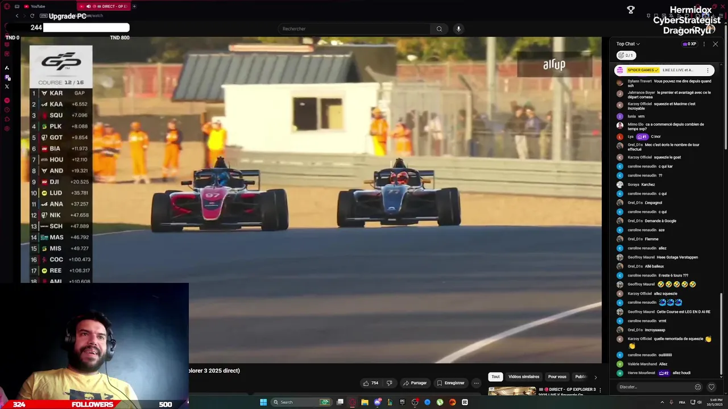Open a new browser tab

pyautogui.click(x=134, y=6)
